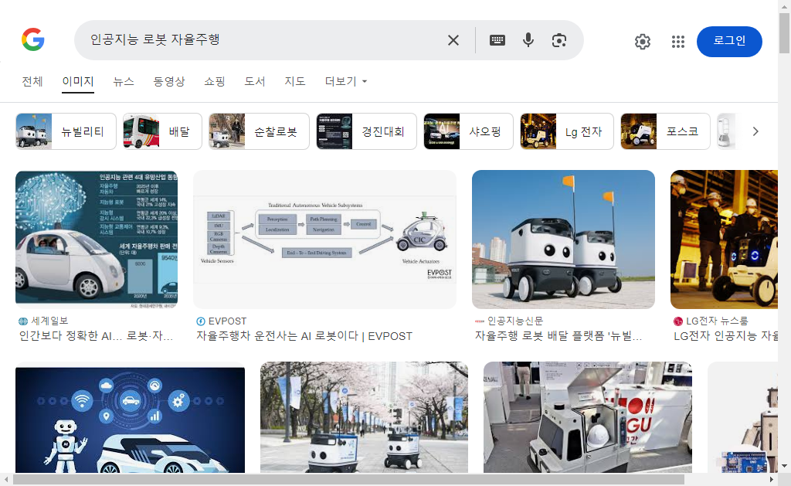Viewport: 791px width, 486px height.
Task: Open '자율주행차 운전사는 AI 로봇이다 | EVPOST' link
Action: [x=304, y=336]
